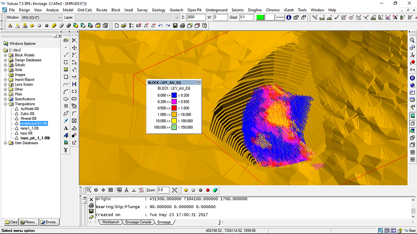Screen dimensions: 417x234
Task: Collapse the Triangulations tree node
Action: click(5, 104)
